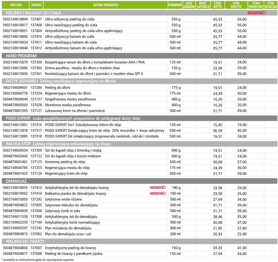Click the ILOŚĆ ZABIEGÓW column header
Screen dimensions: 278x262
point(189,5)
